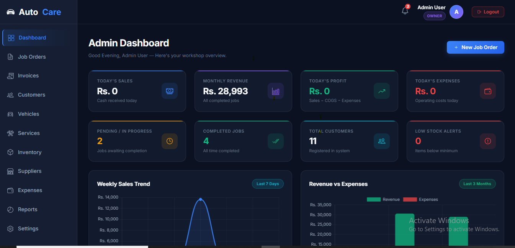515x248 pixels.
Task: Click the Total Customers count 11
Action: tap(313, 141)
